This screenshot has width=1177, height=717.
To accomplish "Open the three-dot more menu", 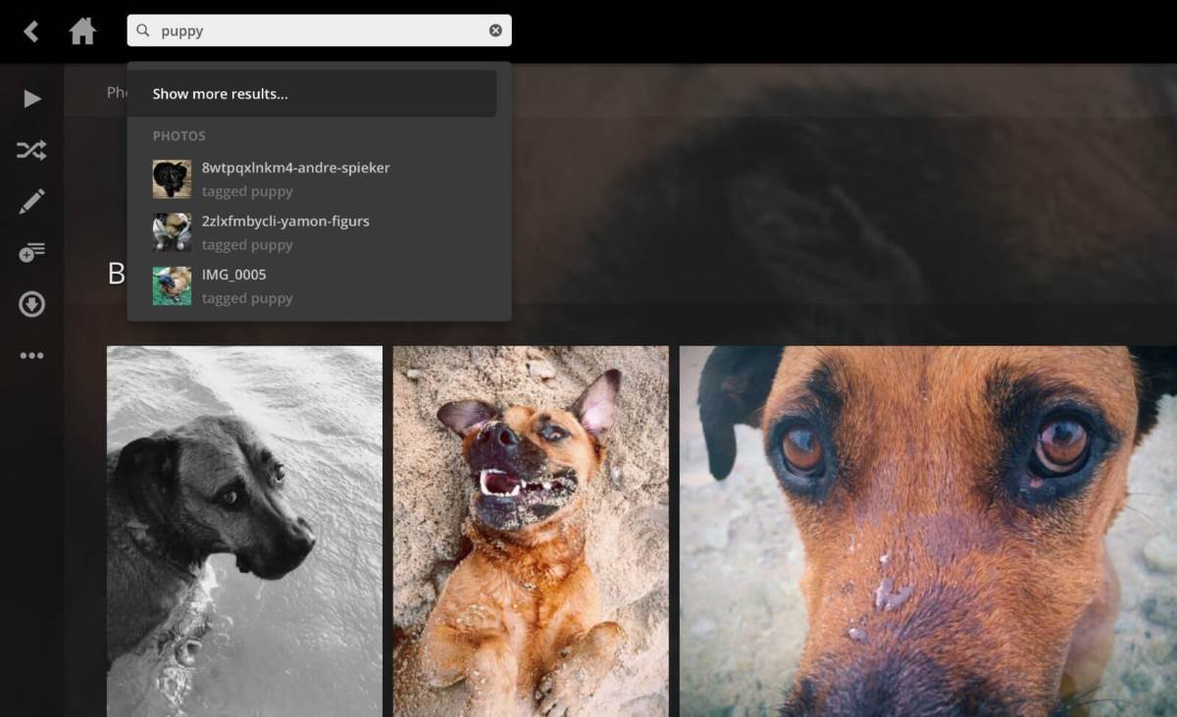I will 31,355.
